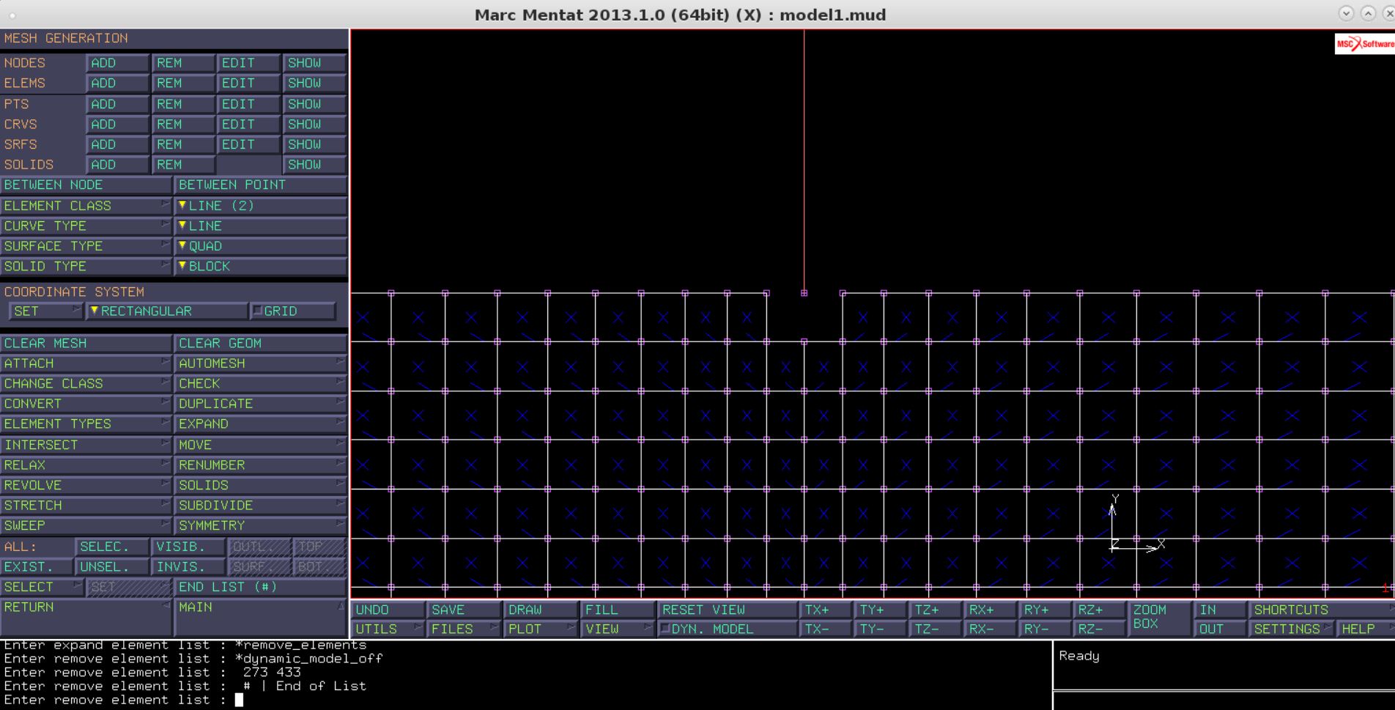Click VISIB. in ALL row
Image resolution: width=1395 pixels, height=710 pixels.
click(188, 547)
